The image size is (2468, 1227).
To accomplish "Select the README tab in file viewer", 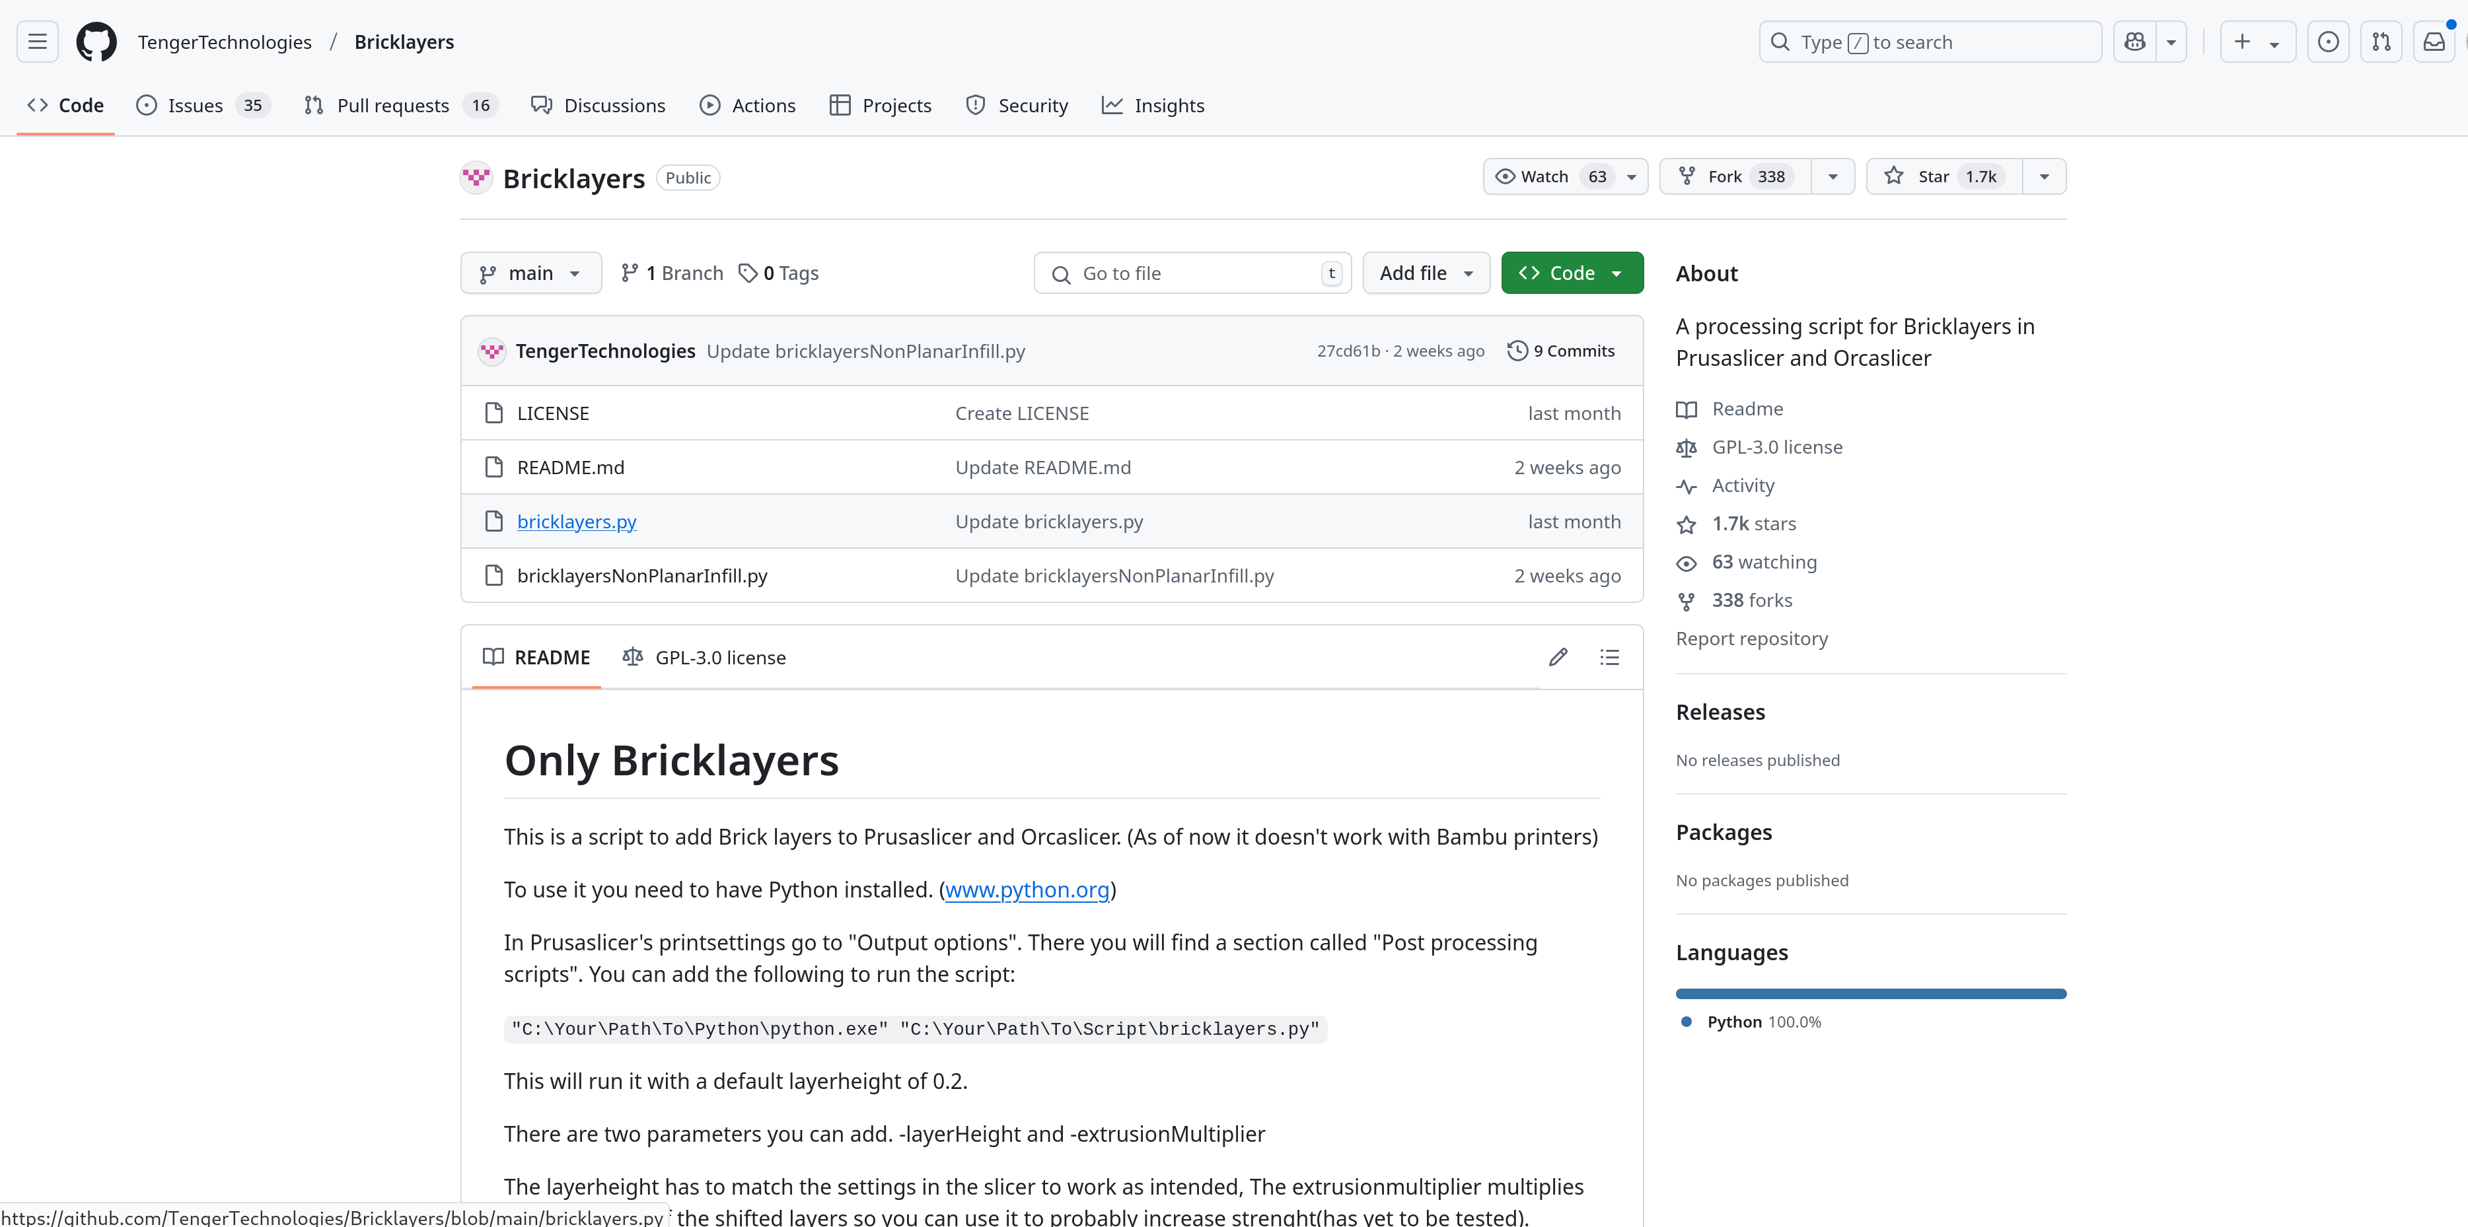I will (536, 657).
